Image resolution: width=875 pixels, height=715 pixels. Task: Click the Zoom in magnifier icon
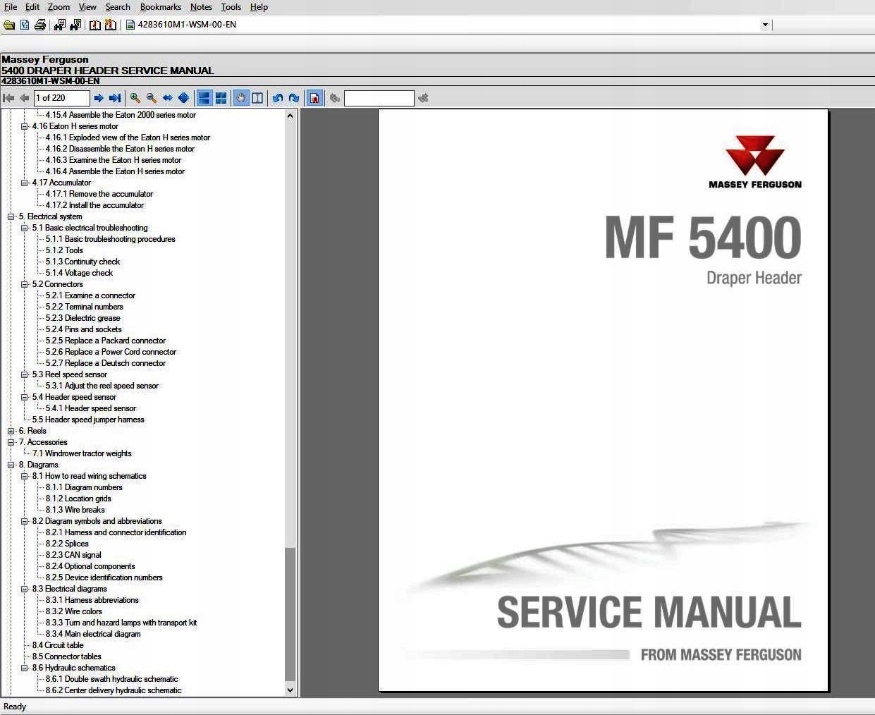tap(135, 98)
